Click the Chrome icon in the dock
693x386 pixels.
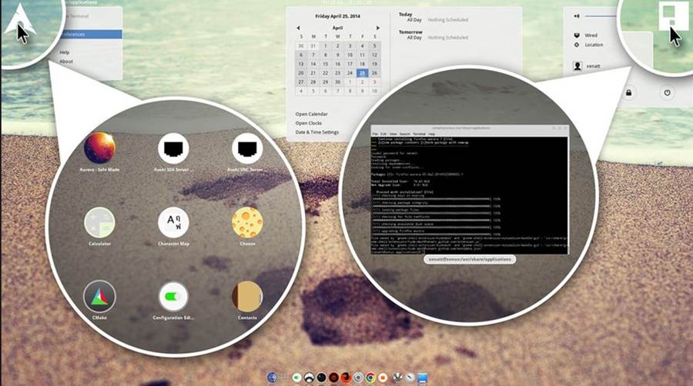pos(370,378)
